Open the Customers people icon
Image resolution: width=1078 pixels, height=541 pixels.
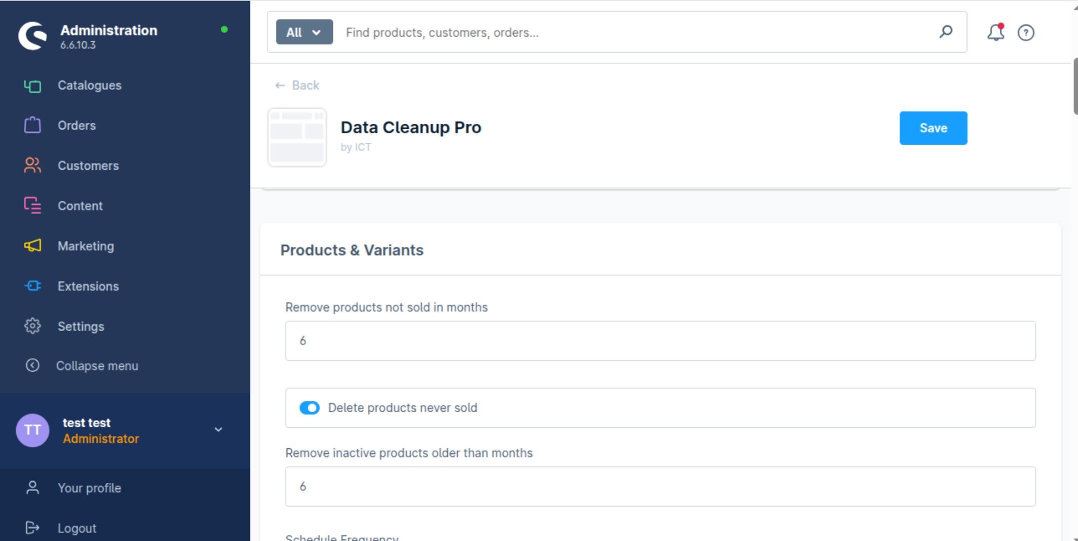tap(33, 166)
